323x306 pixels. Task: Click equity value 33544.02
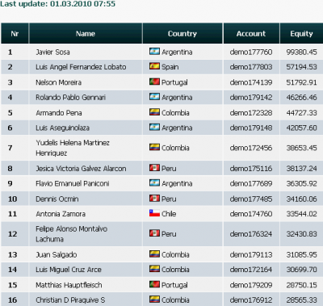(301, 214)
